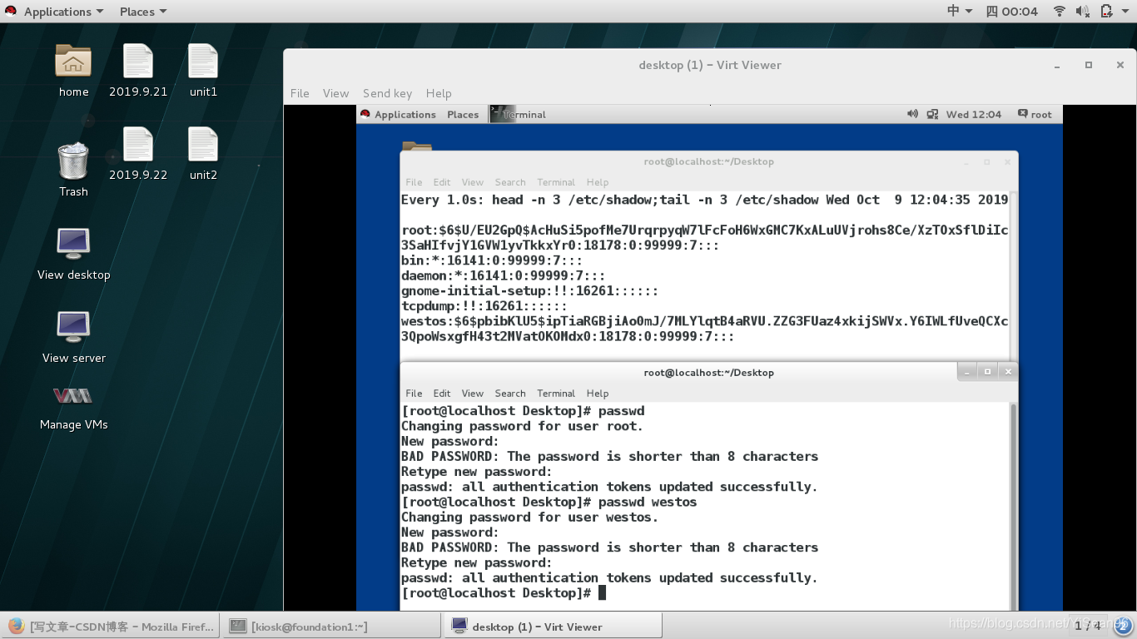Open Search menu in upper watch terminal

click(x=510, y=182)
